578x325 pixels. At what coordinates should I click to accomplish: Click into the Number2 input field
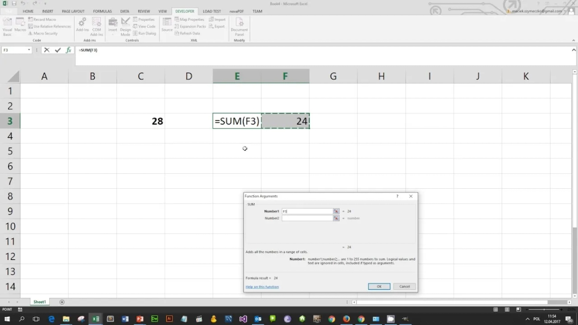(x=307, y=218)
